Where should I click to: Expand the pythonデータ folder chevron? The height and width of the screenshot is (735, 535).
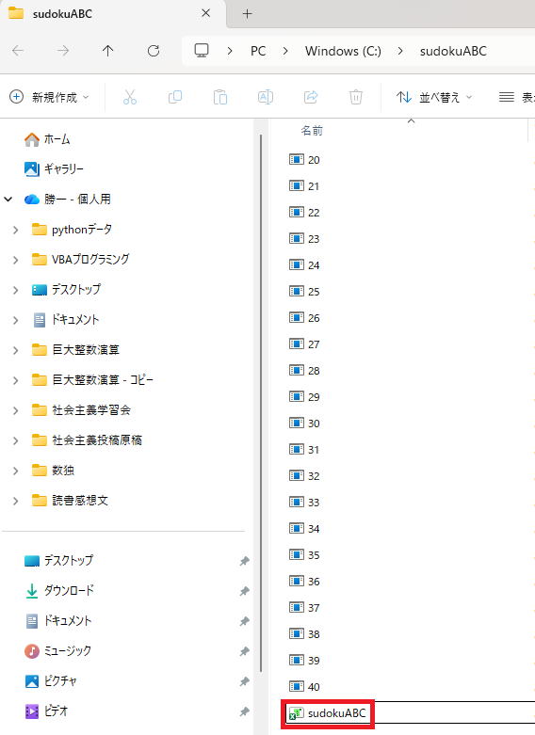15,230
